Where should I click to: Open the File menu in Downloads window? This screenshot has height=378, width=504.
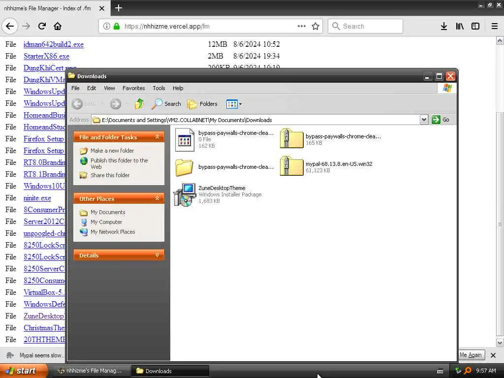pyautogui.click(x=75, y=88)
